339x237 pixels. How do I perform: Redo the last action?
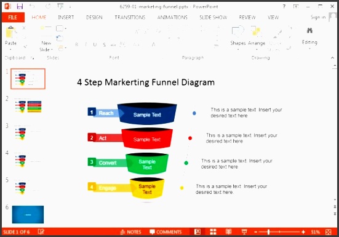click(48, 6)
